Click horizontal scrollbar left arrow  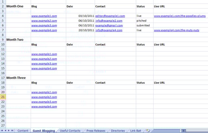point(184,131)
